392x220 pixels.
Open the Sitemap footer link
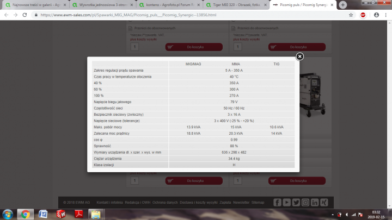258,202
